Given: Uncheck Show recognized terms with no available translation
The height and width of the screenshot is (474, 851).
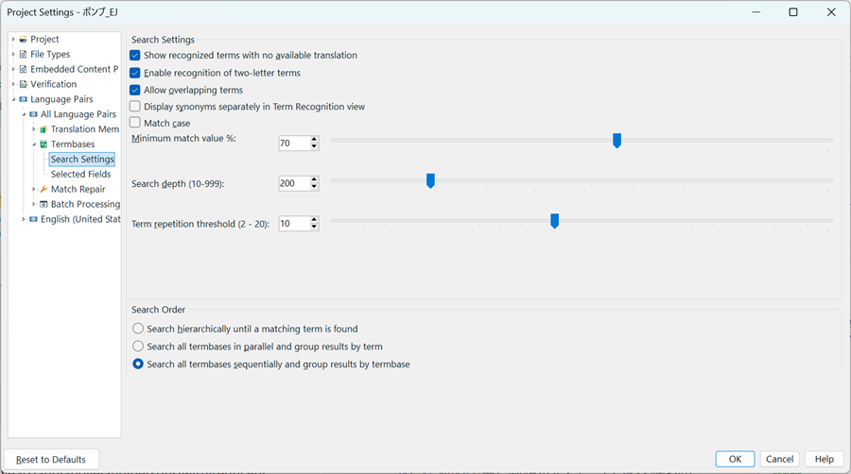Looking at the screenshot, I should pyautogui.click(x=135, y=56).
